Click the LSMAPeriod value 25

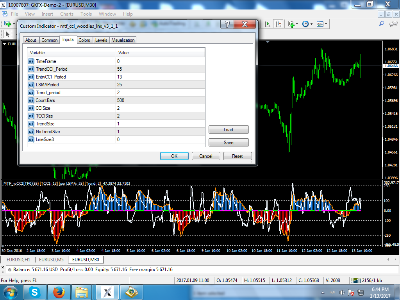pyautogui.click(x=160, y=85)
